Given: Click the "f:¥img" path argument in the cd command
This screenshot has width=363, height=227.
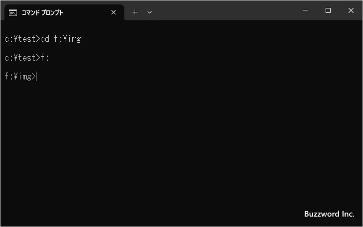Looking at the screenshot, I should point(67,39).
